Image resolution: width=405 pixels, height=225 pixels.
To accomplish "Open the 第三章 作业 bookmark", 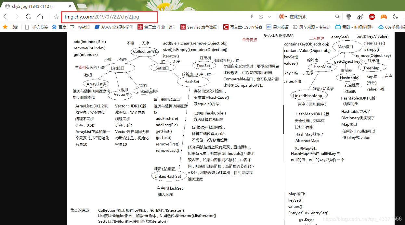I will click(157, 27).
